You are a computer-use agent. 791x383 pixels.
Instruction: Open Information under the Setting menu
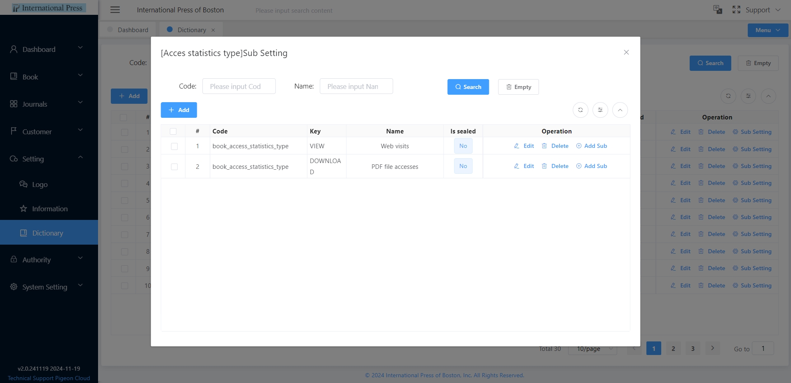[49, 209]
